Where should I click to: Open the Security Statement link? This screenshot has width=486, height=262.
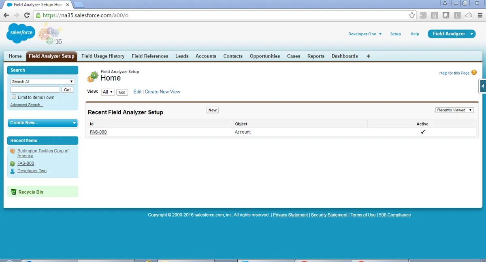coord(329,215)
